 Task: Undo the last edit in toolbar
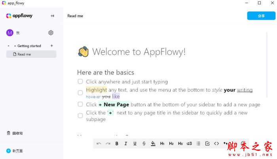pyautogui.click(x=99, y=144)
